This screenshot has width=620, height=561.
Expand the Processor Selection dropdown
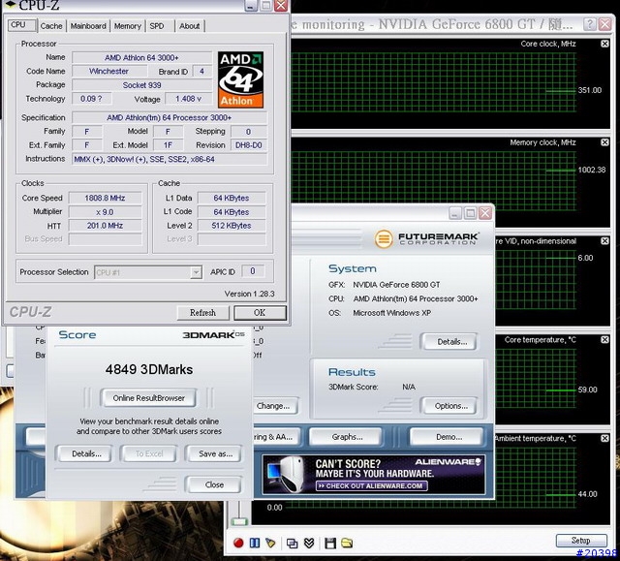196,272
